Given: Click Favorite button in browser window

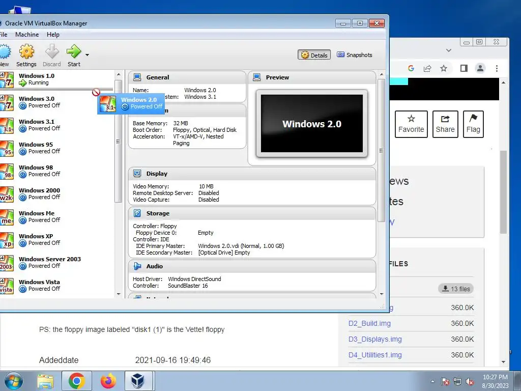Looking at the screenshot, I should click(x=411, y=124).
